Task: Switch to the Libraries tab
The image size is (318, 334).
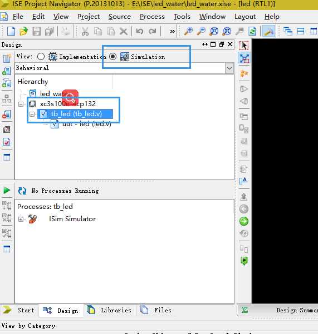Action: click(x=110, y=310)
